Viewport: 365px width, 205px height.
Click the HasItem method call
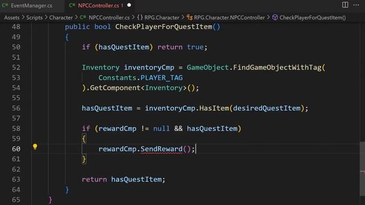pos(214,108)
